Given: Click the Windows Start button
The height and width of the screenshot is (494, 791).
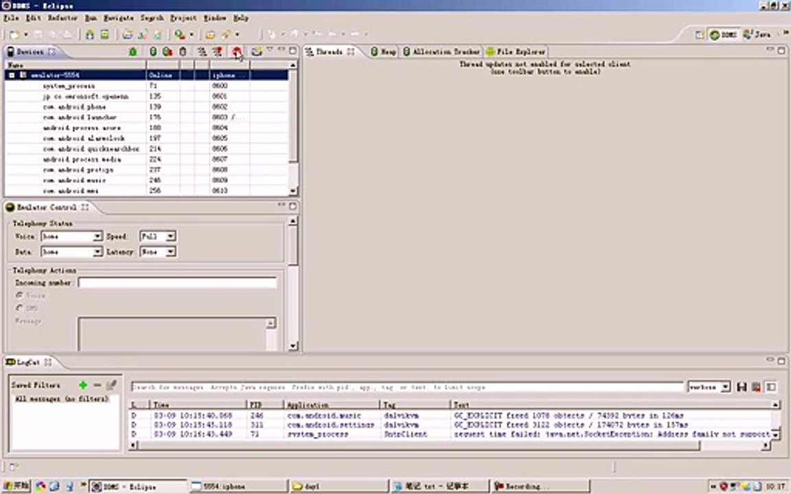Looking at the screenshot, I should tap(16, 486).
